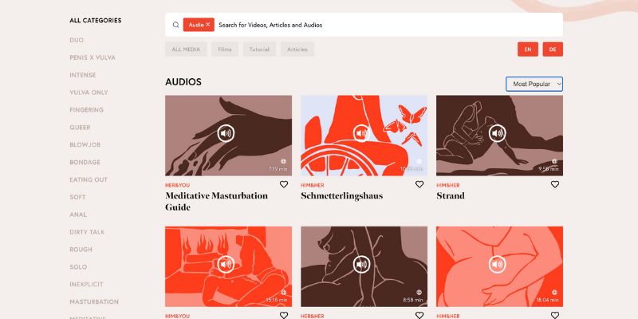Image resolution: width=638 pixels, height=319 pixels.
Task: Open the Schmetterlingshaus title link
Action: [342, 195]
